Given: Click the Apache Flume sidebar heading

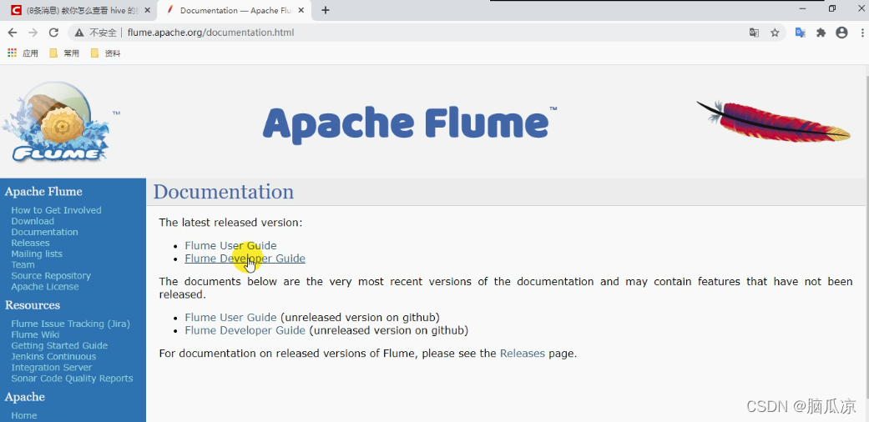Looking at the screenshot, I should tap(43, 192).
